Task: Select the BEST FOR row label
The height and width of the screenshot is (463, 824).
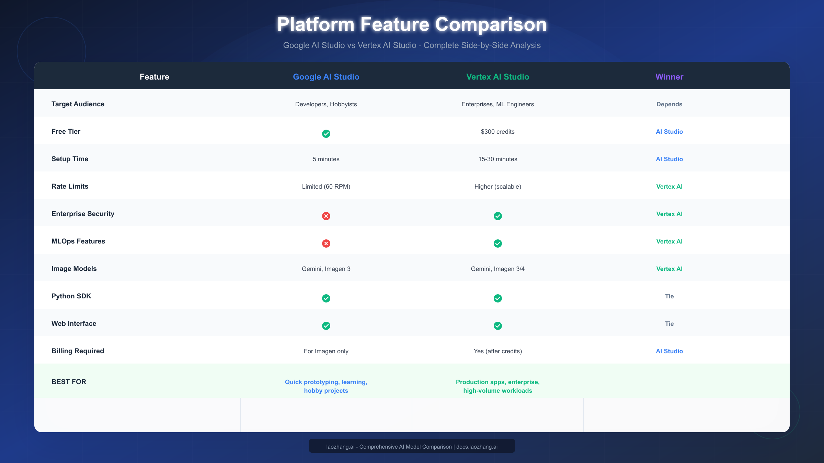Action: [69, 381]
